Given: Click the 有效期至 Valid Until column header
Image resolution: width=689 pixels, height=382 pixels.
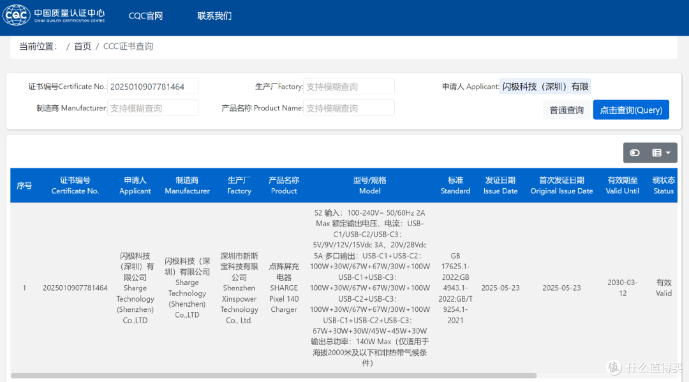Looking at the screenshot, I should pos(622,186).
